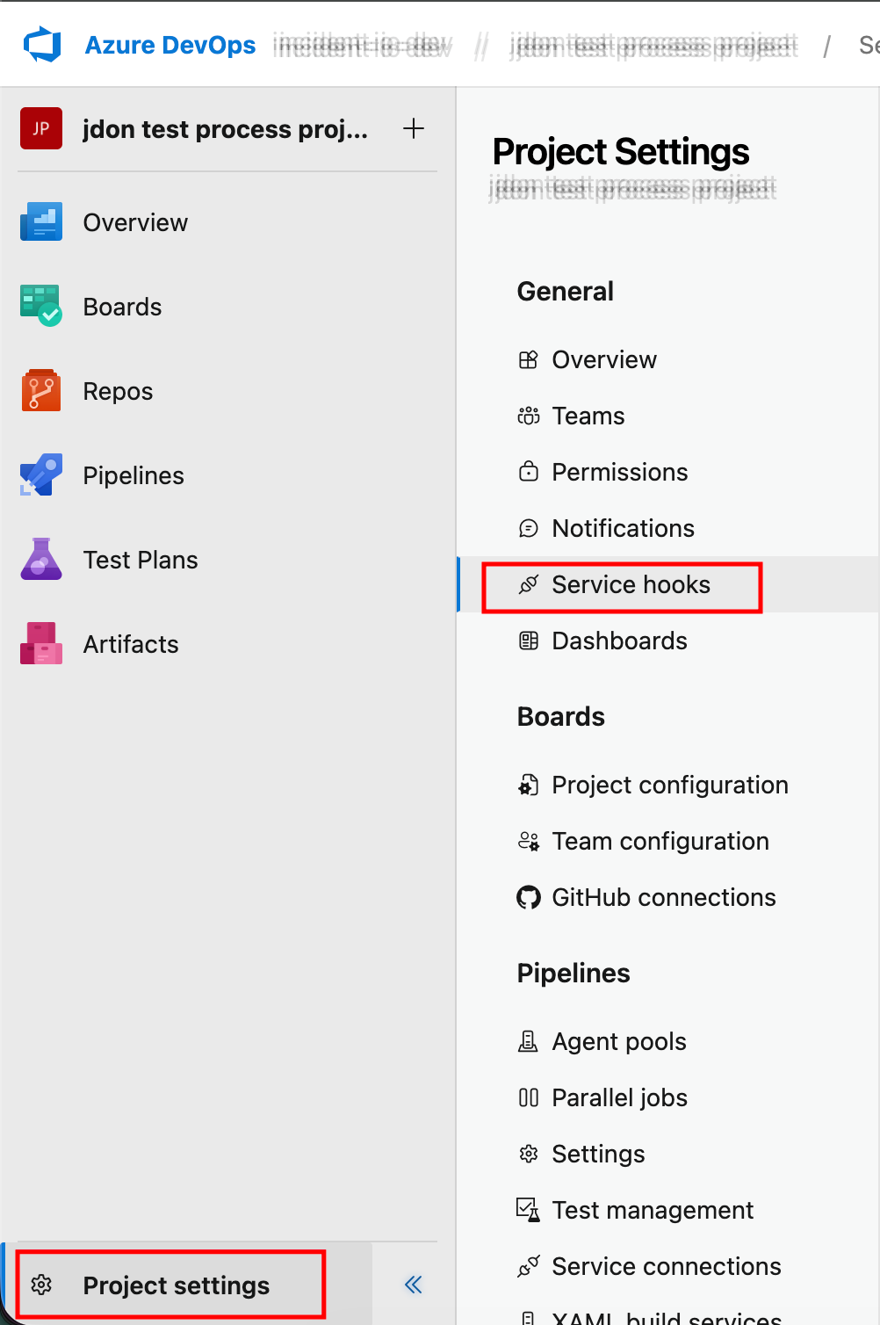
Task: Select Service hooks in General settings
Action: click(631, 585)
